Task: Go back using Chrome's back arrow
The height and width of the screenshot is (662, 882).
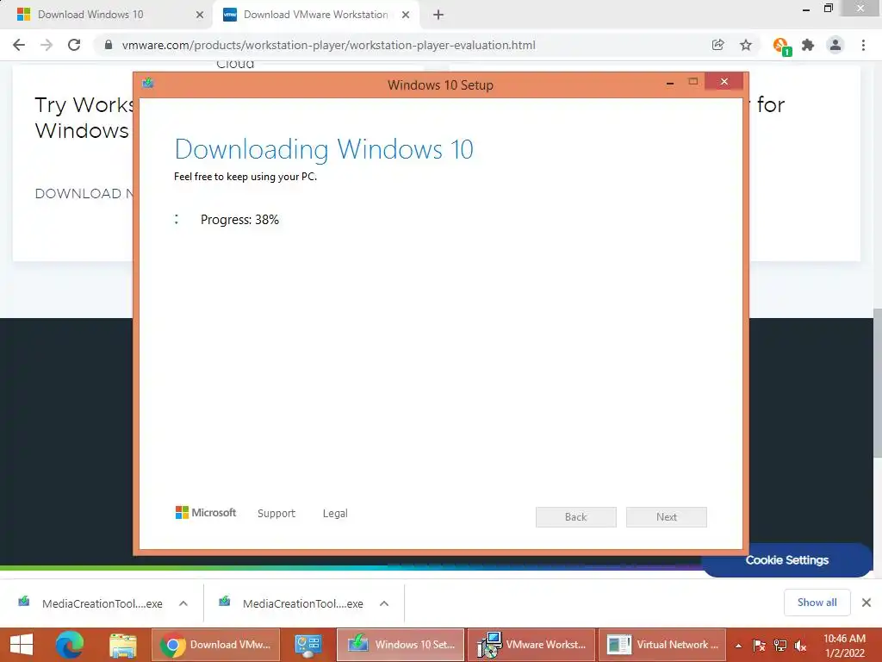Action: click(19, 45)
